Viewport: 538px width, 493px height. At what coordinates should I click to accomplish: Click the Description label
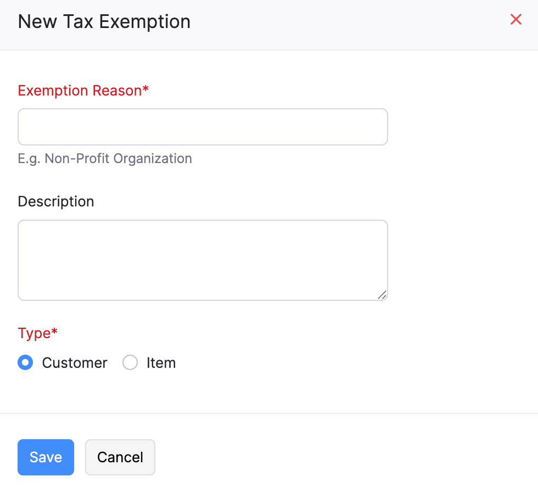55,201
